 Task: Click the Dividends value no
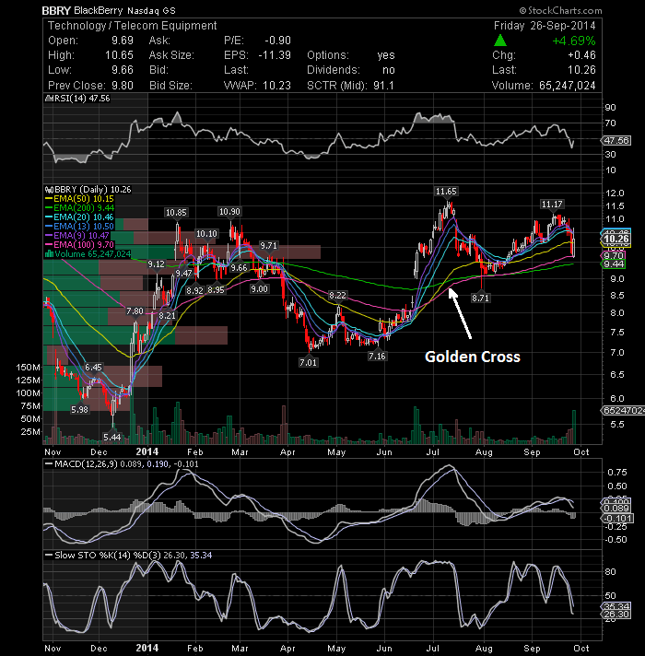point(389,70)
